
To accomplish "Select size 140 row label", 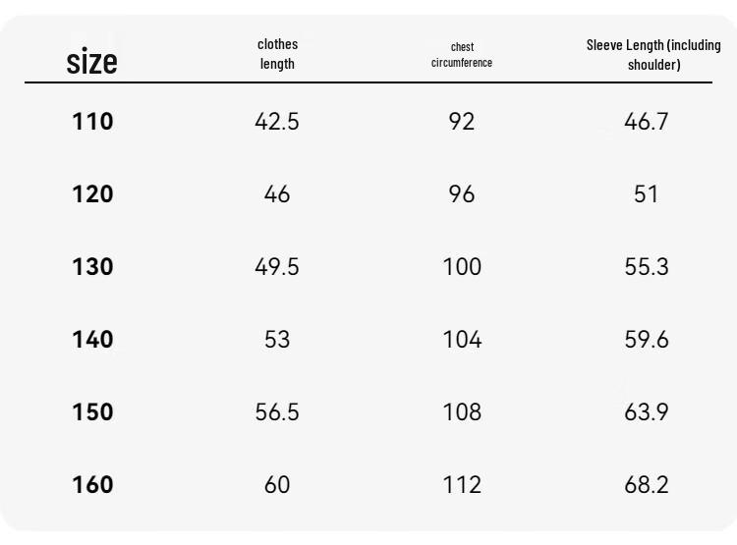I will [x=92, y=339].
